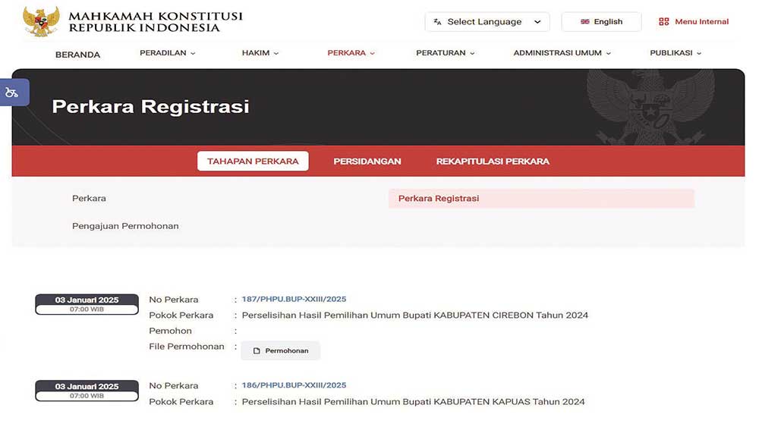
Task: Expand the Hakim menu
Action: click(260, 53)
